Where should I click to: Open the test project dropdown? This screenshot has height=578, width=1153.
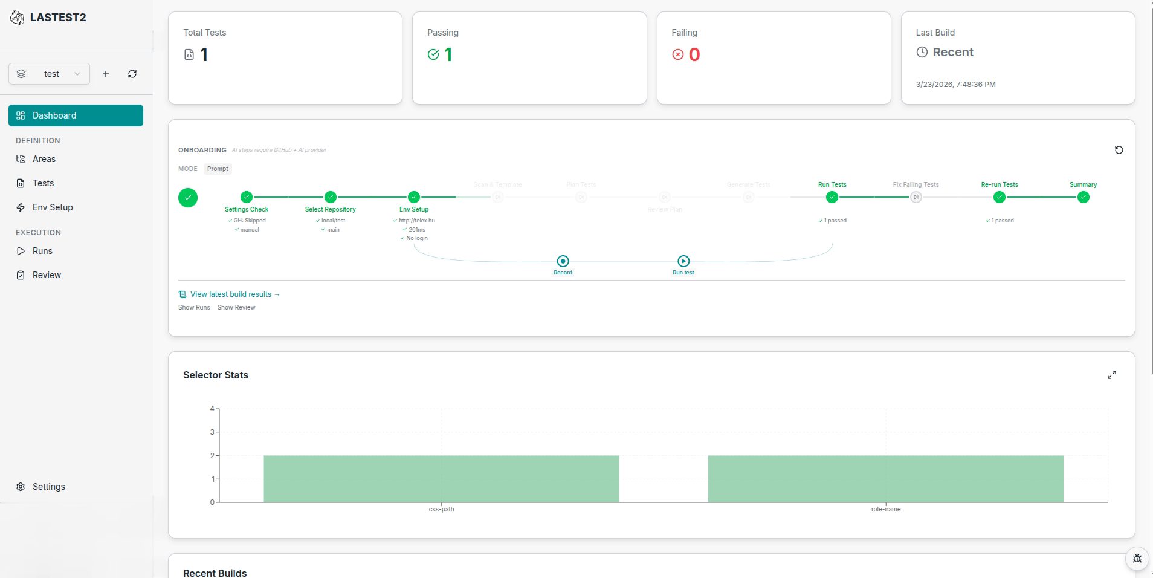tap(50, 74)
